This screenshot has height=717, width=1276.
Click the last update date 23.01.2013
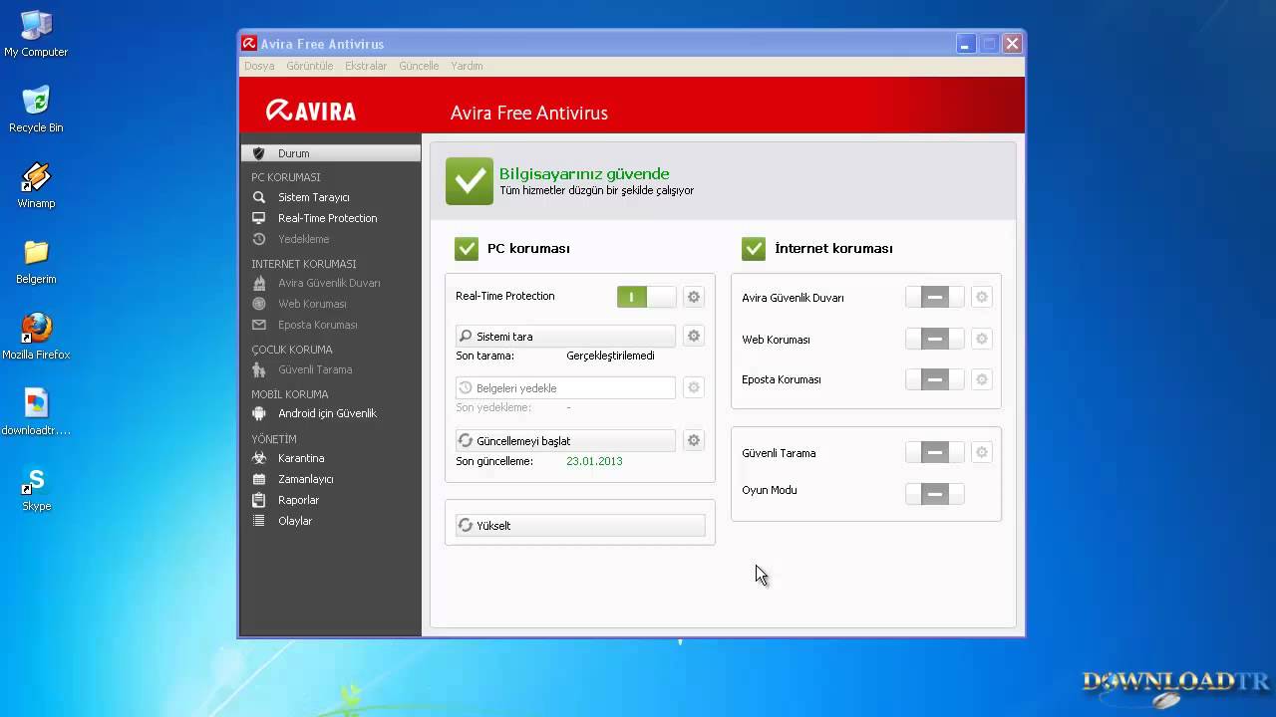[x=594, y=461]
